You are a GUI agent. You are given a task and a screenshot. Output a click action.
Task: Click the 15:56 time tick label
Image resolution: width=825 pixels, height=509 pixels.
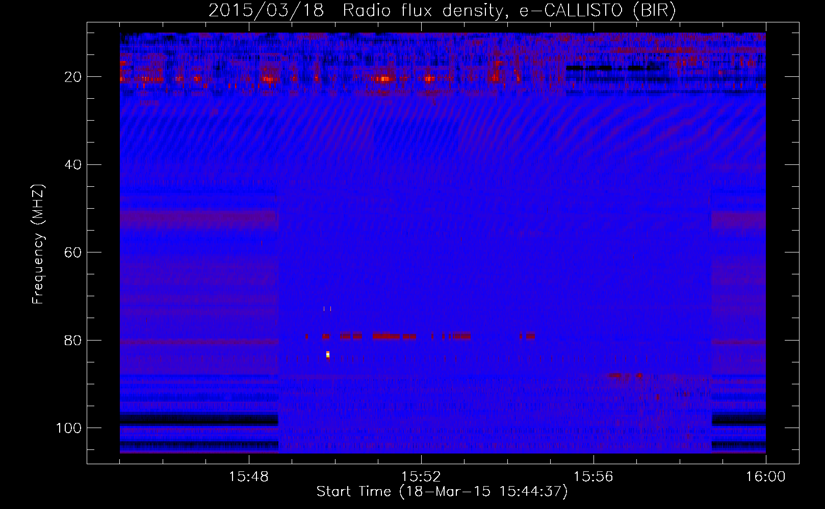point(594,477)
